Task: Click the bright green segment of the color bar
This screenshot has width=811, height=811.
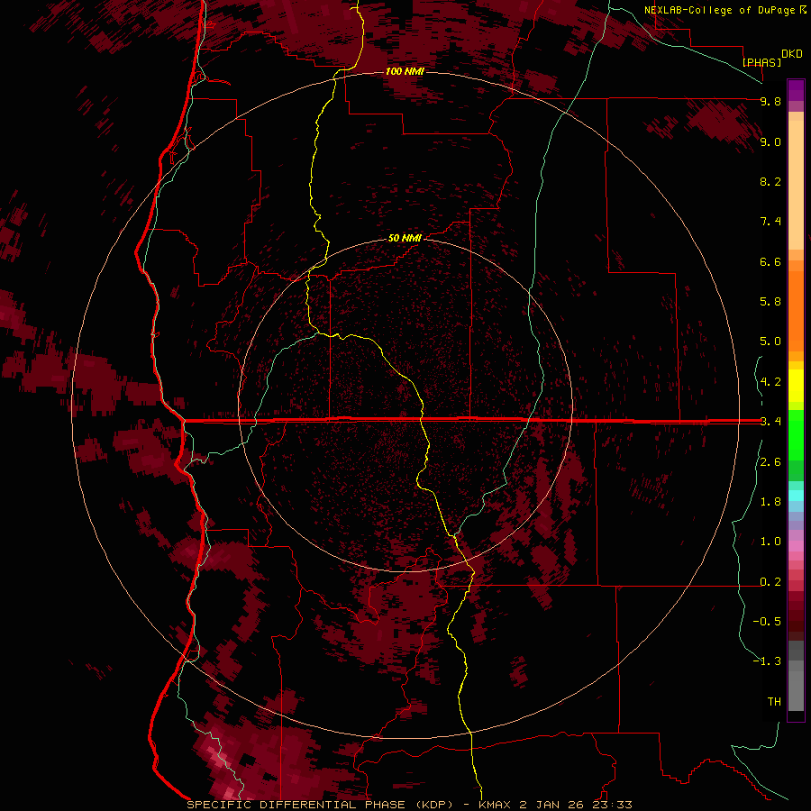Action: point(796,433)
